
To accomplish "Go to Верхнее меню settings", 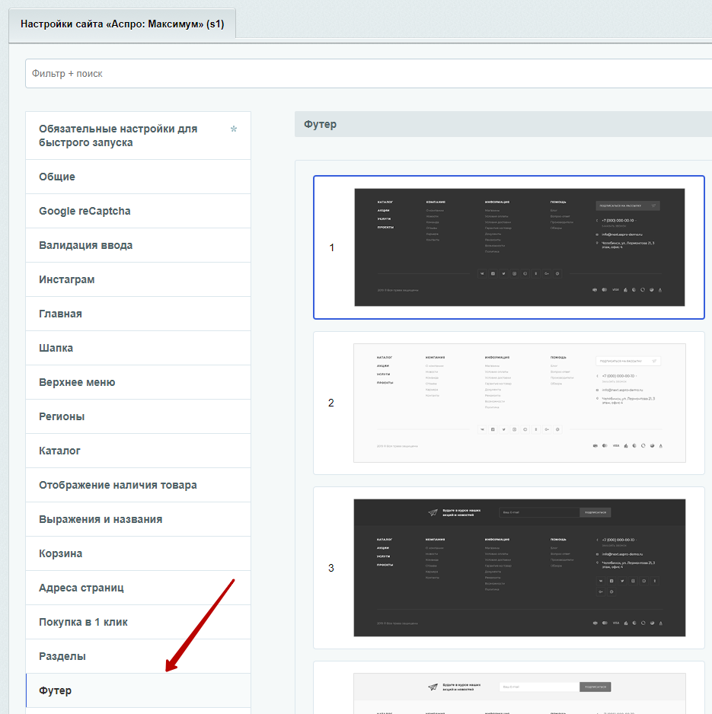I will click(x=138, y=382).
